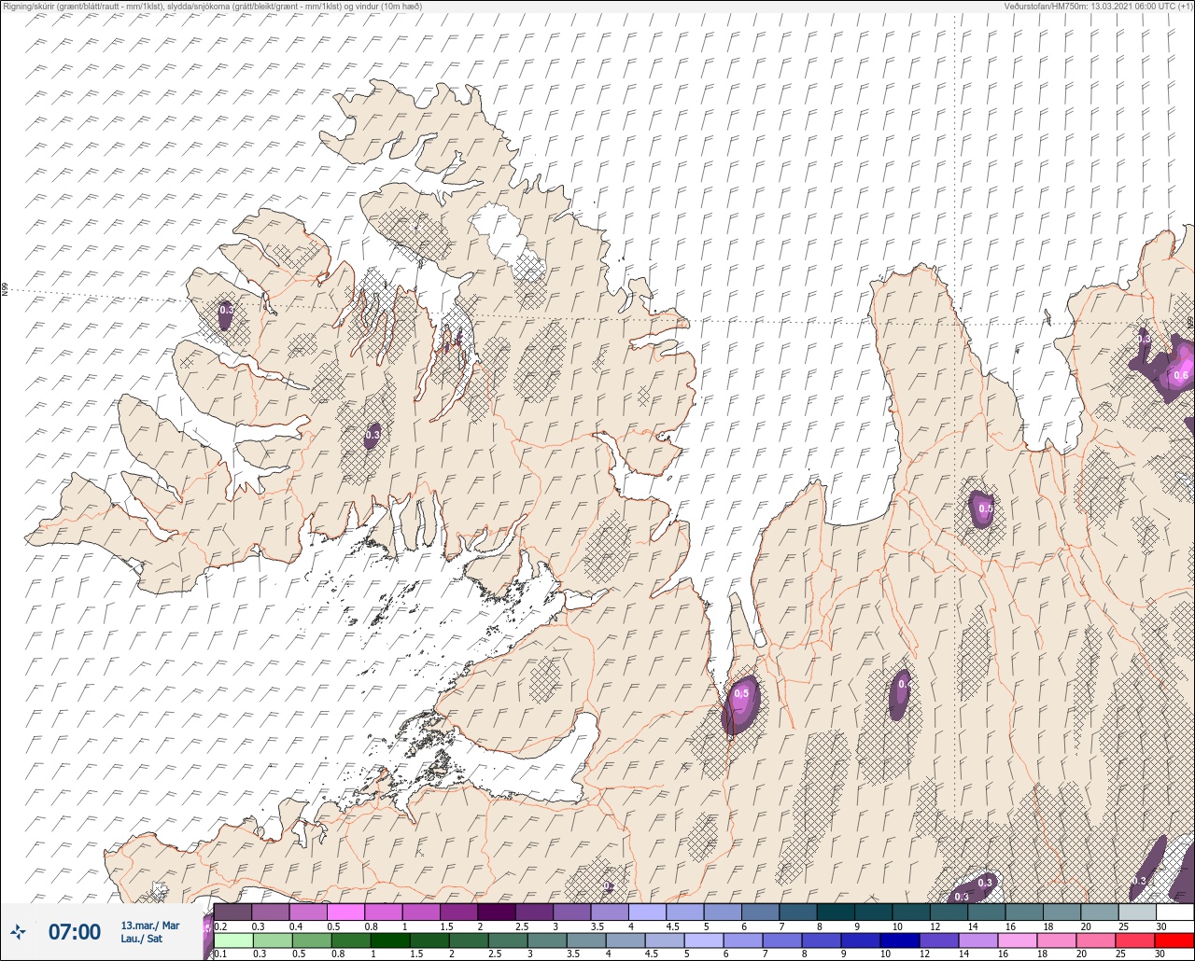Screen dimensions: 1195x961
Task: Select the '13.mar./ Mar' date text
Action: coord(150,926)
